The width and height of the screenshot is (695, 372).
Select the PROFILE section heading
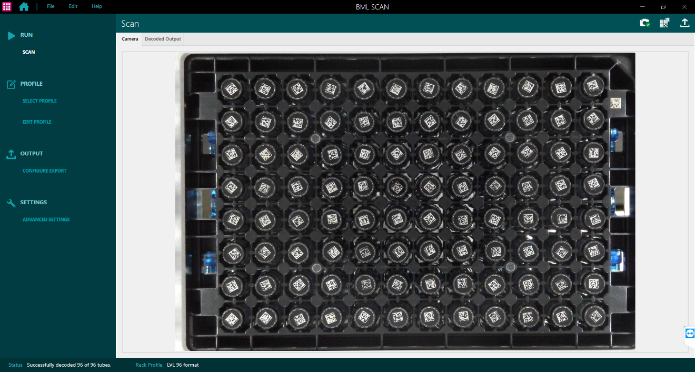pyautogui.click(x=32, y=84)
